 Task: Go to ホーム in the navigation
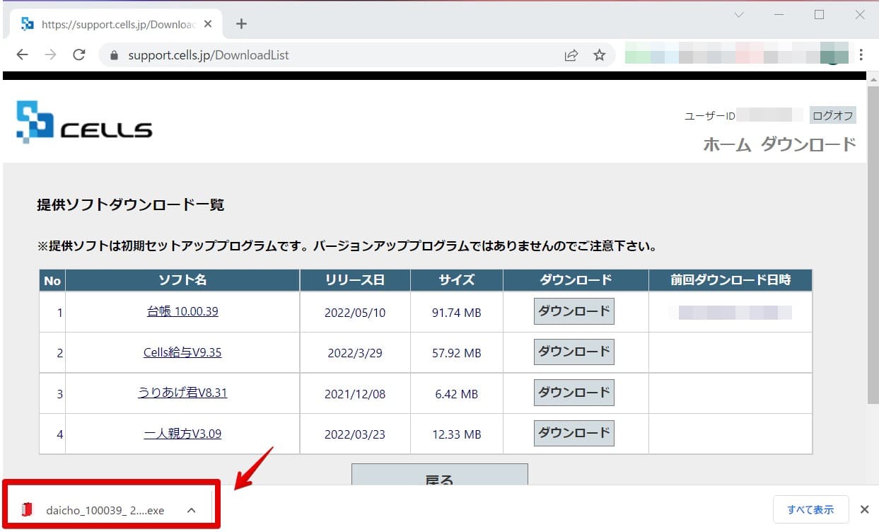pos(727,144)
